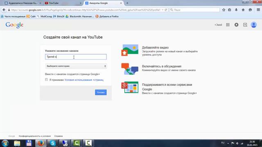
Task: Click the Google logo
Action: pos(14,25)
